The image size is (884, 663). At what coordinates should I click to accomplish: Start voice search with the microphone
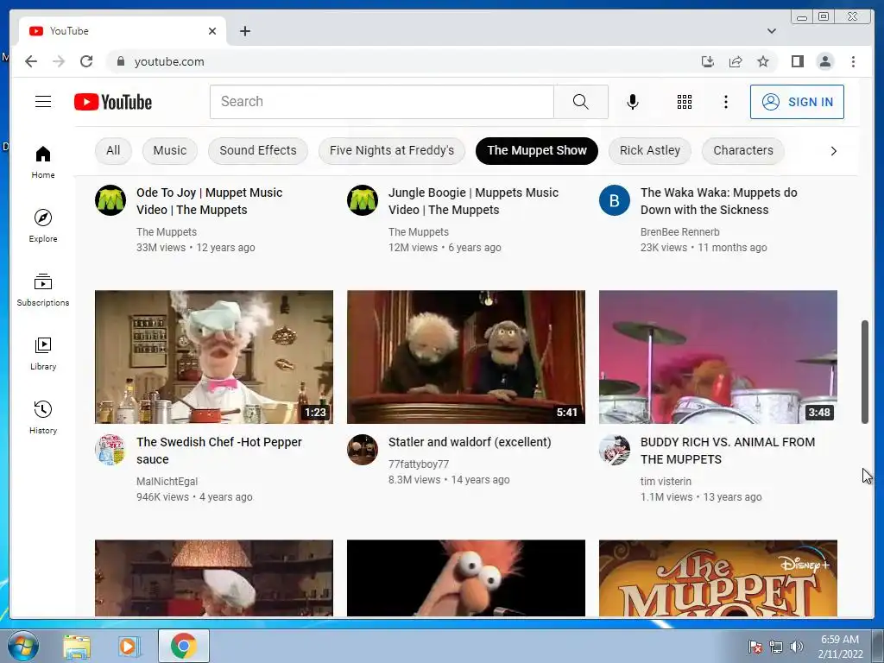click(x=633, y=102)
